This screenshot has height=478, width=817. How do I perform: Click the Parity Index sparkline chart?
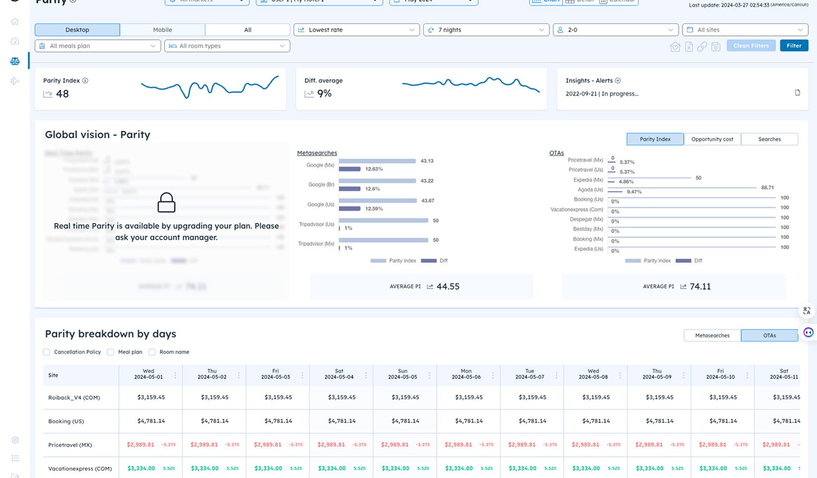coord(210,87)
